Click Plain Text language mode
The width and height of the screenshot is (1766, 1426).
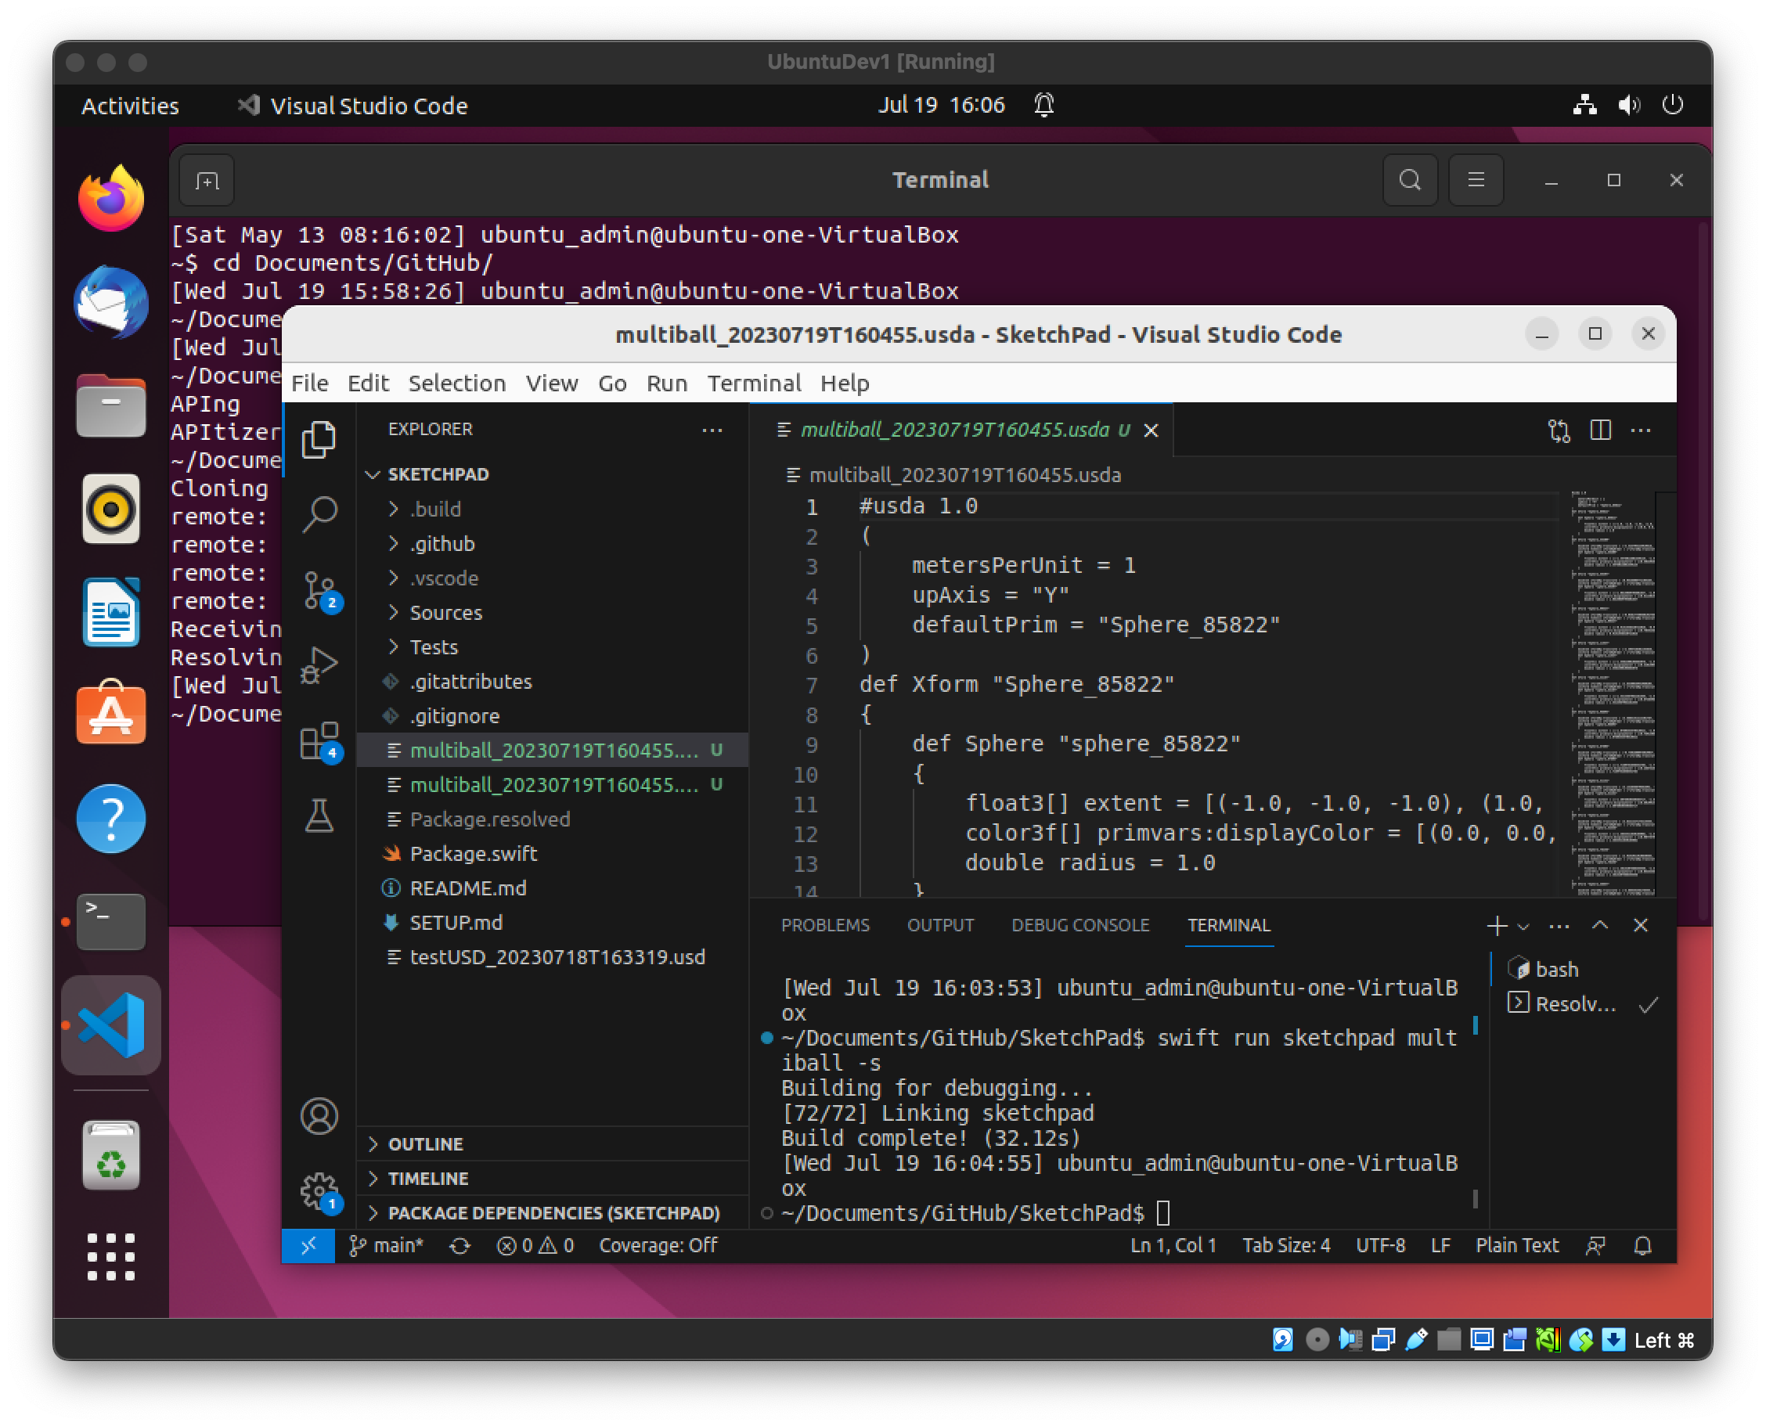click(1516, 1245)
